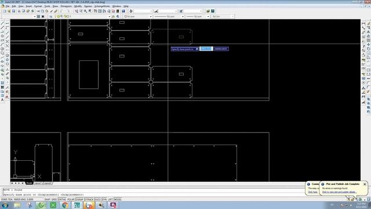Open the Properties palette icon
371x209 pixels.
95,11
